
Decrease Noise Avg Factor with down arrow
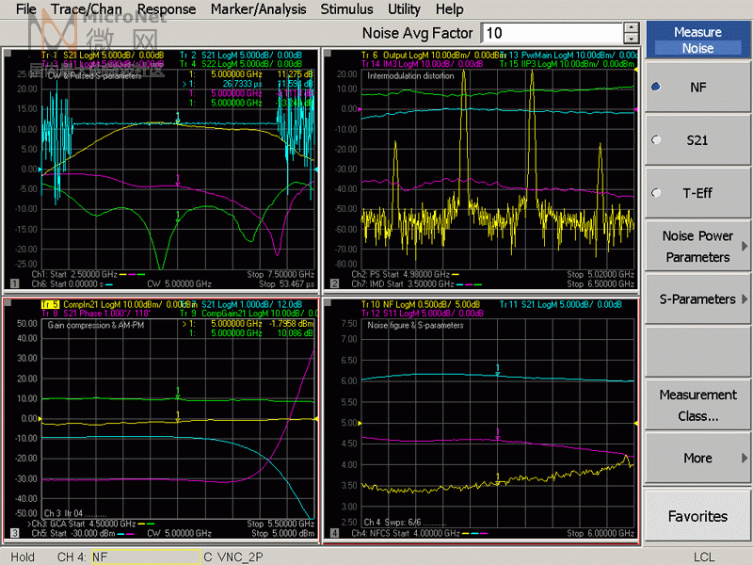pyautogui.click(x=632, y=39)
